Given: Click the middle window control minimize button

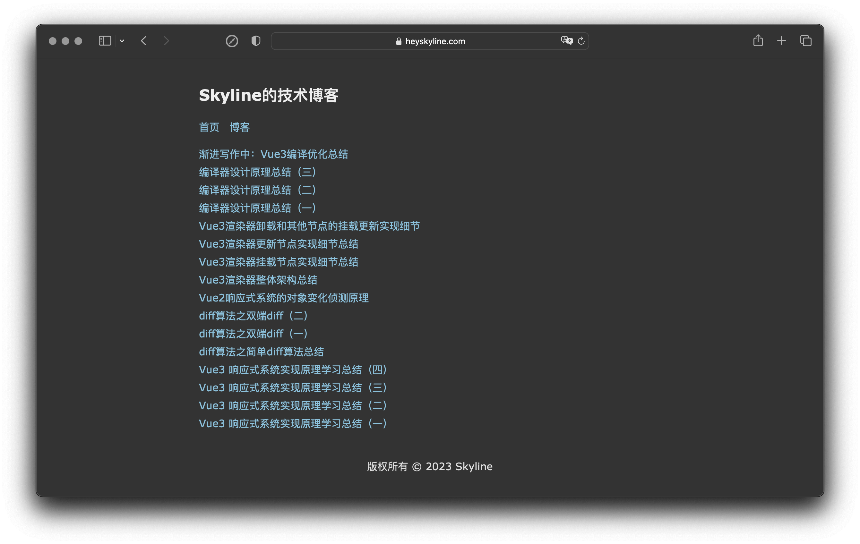Looking at the screenshot, I should [x=65, y=41].
